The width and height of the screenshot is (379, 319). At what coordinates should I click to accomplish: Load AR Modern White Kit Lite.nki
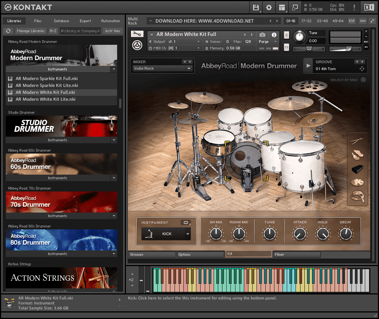pos(61,99)
